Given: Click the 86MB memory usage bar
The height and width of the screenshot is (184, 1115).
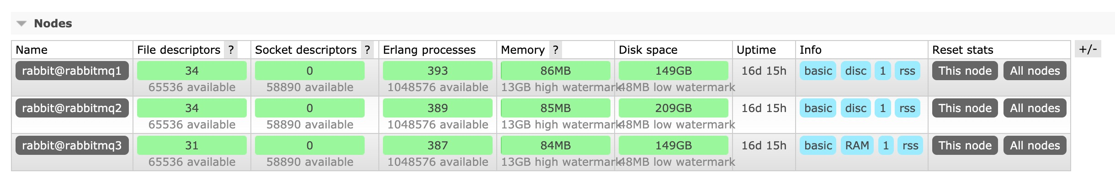Looking at the screenshot, I should coord(555,71).
